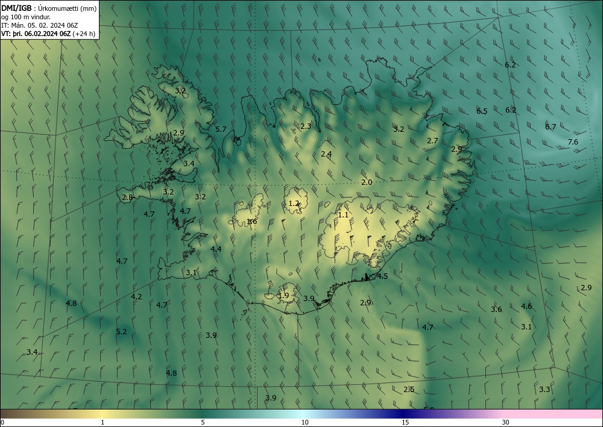
Task: Click the color scale label 10
Action: tap(305, 422)
